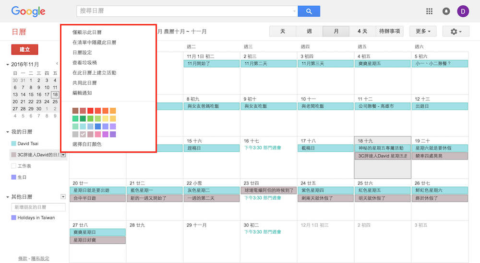
Task: Toggle the Holidays in Taiwan calendar
Action: 13,217
